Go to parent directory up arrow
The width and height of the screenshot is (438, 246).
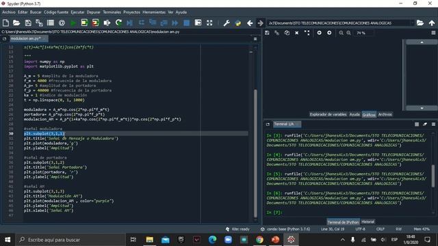(x=432, y=23)
